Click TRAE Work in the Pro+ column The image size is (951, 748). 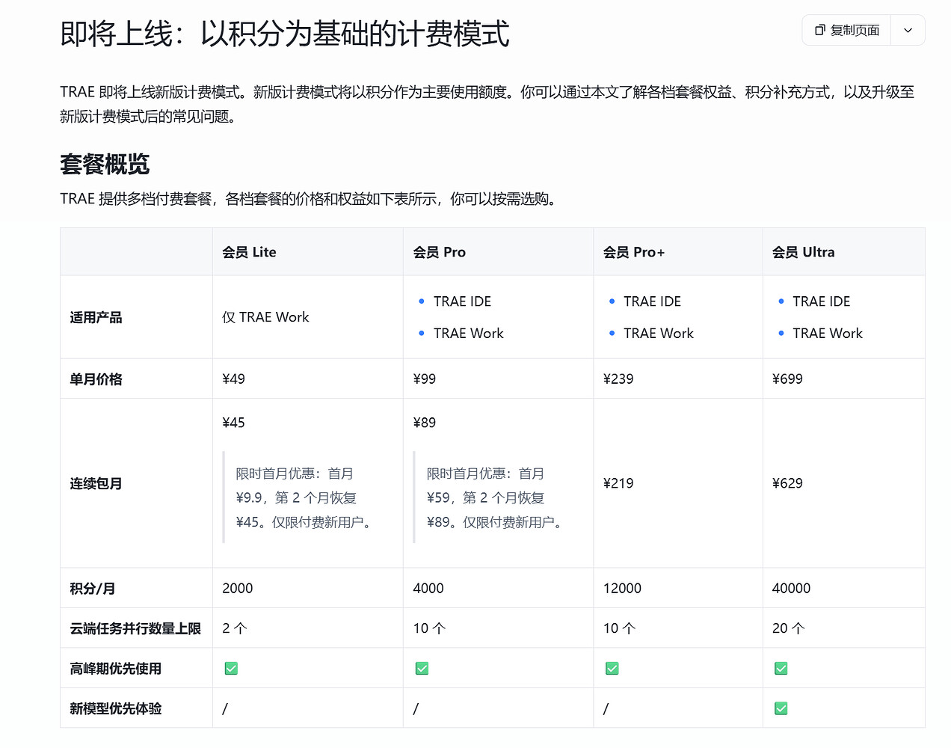click(x=658, y=333)
